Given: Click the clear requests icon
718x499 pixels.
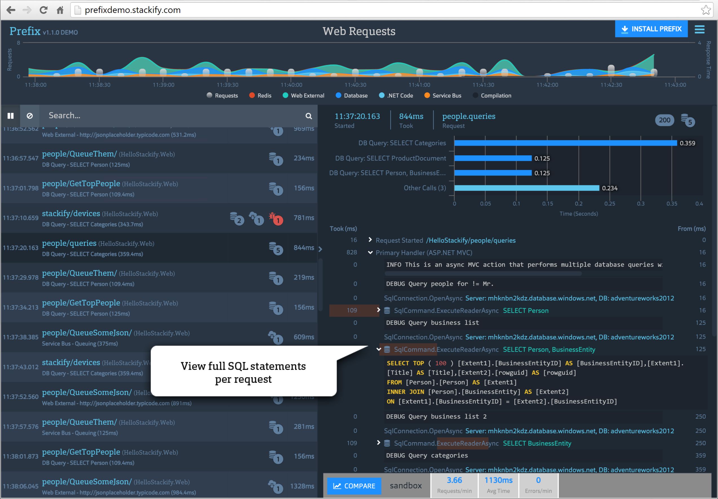Looking at the screenshot, I should pos(30,116).
